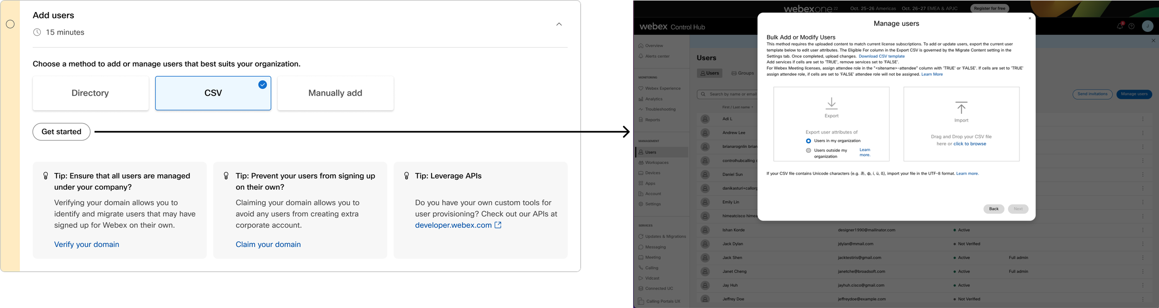Choose the Directory method card
This screenshot has height=308, width=1159.
tap(90, 93)
